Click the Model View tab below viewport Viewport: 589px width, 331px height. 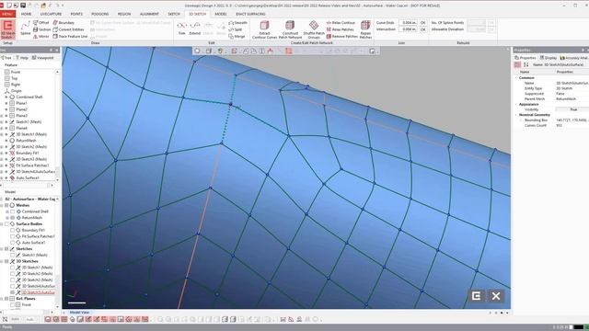[79, 313]
